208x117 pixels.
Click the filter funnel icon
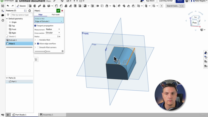[x=8, y=15]
